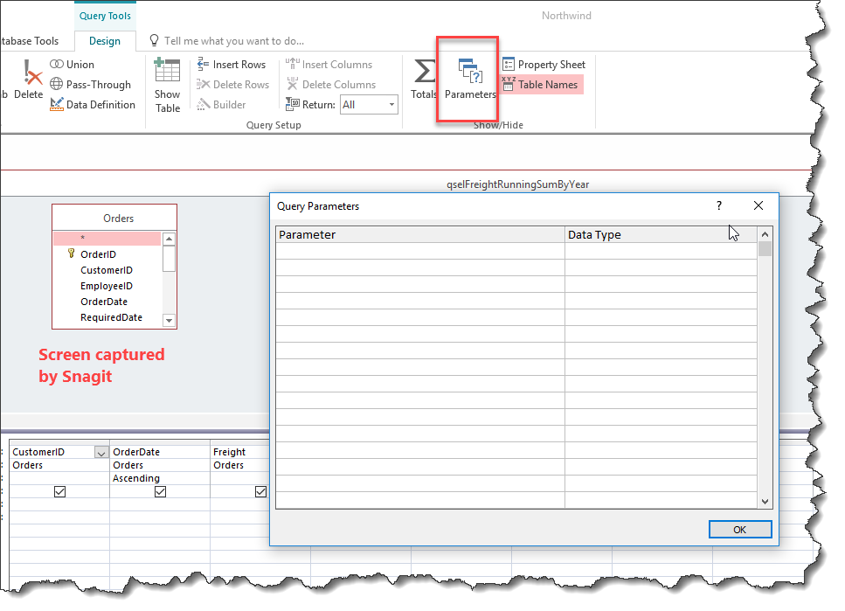The width and height of the screenshot is (845, 611).
Task: Select EmployeeID in the Orders list
Action: pos(106,286)
